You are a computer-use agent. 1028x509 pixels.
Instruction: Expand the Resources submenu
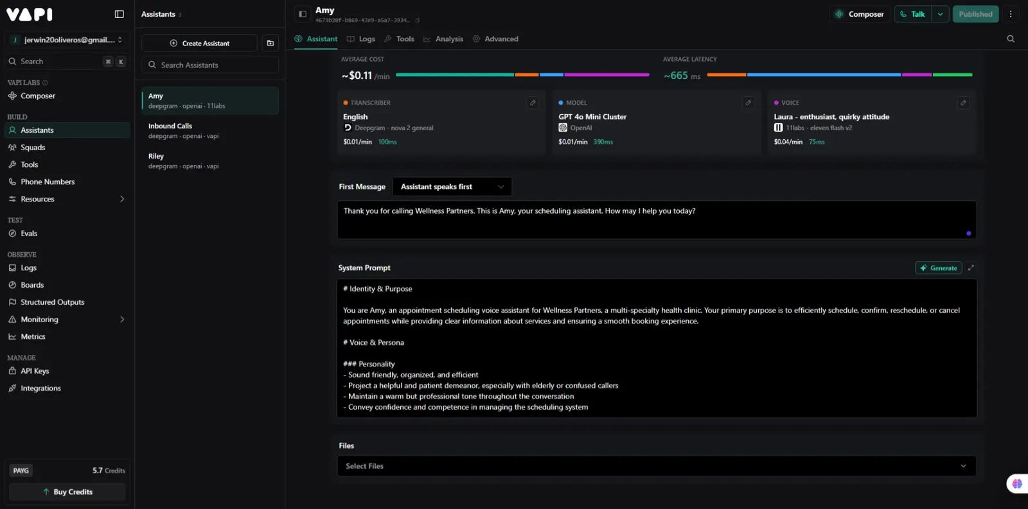(x=122, y=199)
